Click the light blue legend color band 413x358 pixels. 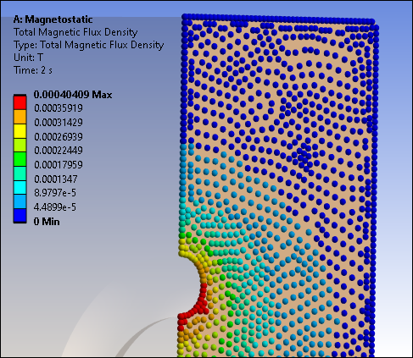tap(20, 201)
